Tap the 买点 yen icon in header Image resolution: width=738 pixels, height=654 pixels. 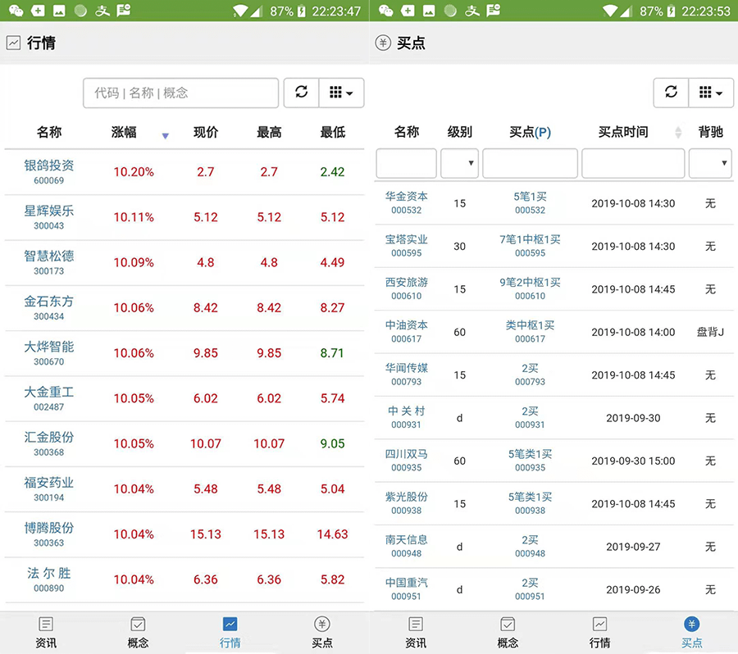coord(383,43)
